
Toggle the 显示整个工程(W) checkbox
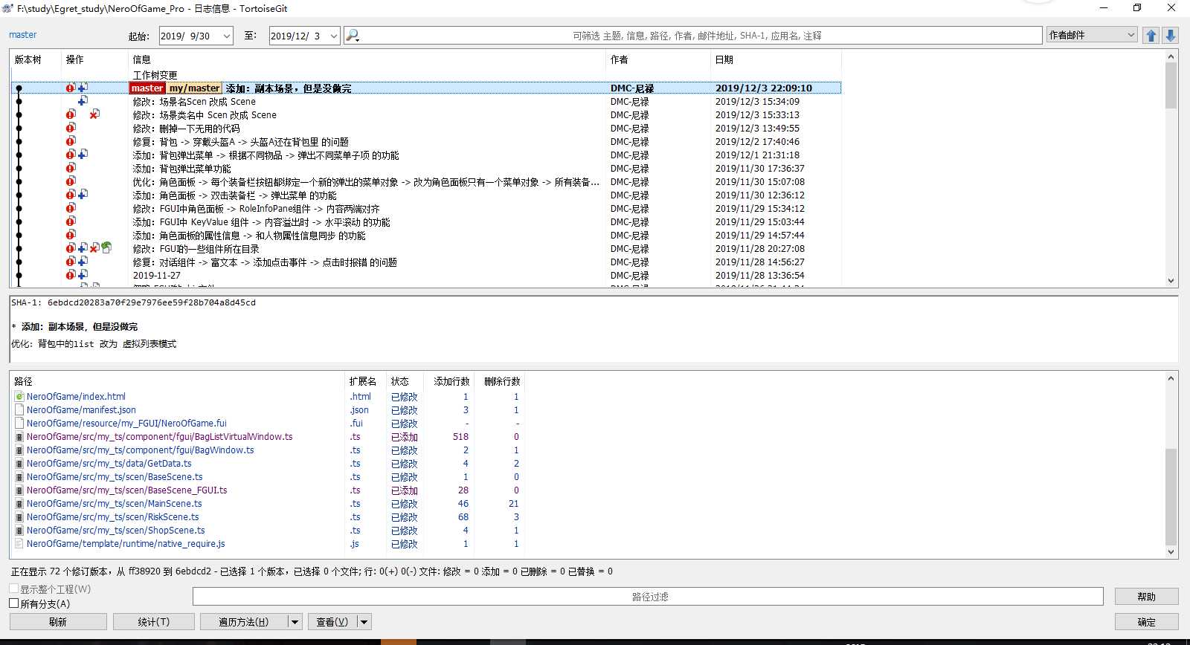click(x=14, y=589)
